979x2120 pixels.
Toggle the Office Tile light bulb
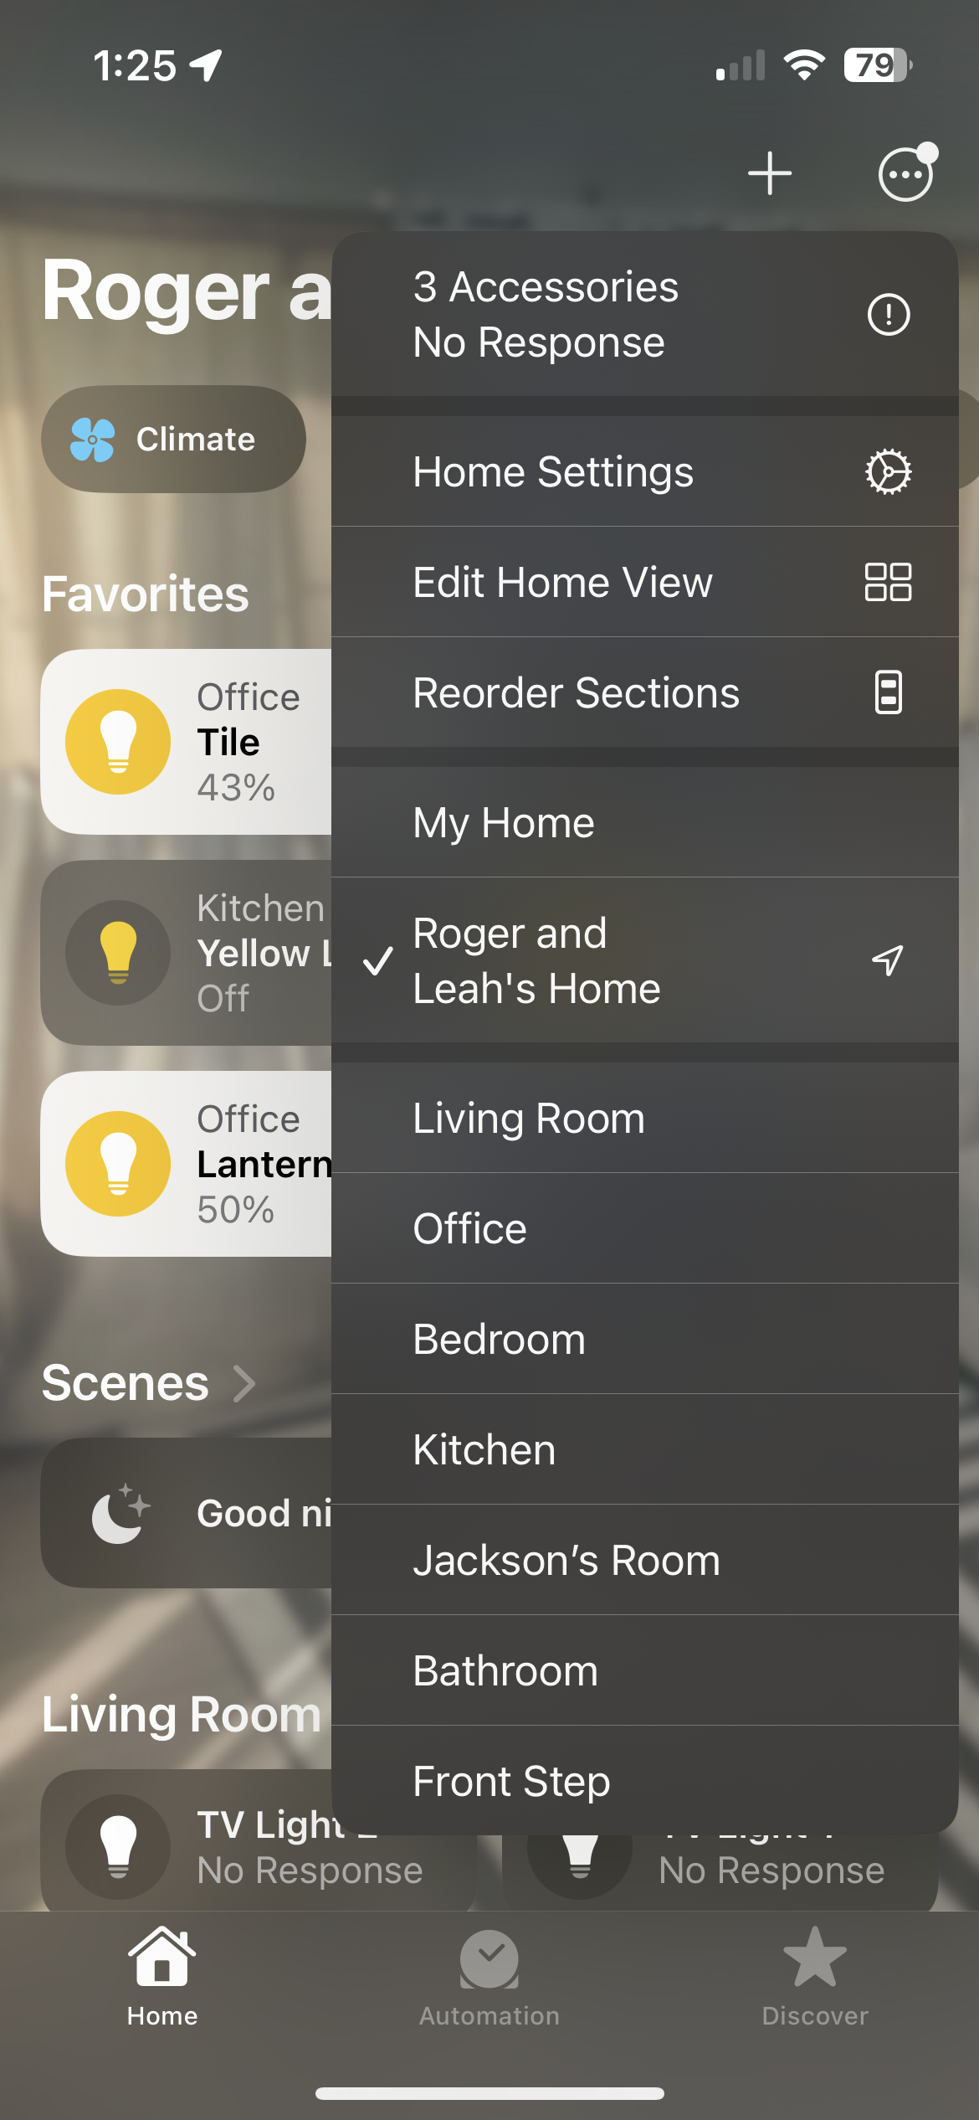tap(118, 742)
